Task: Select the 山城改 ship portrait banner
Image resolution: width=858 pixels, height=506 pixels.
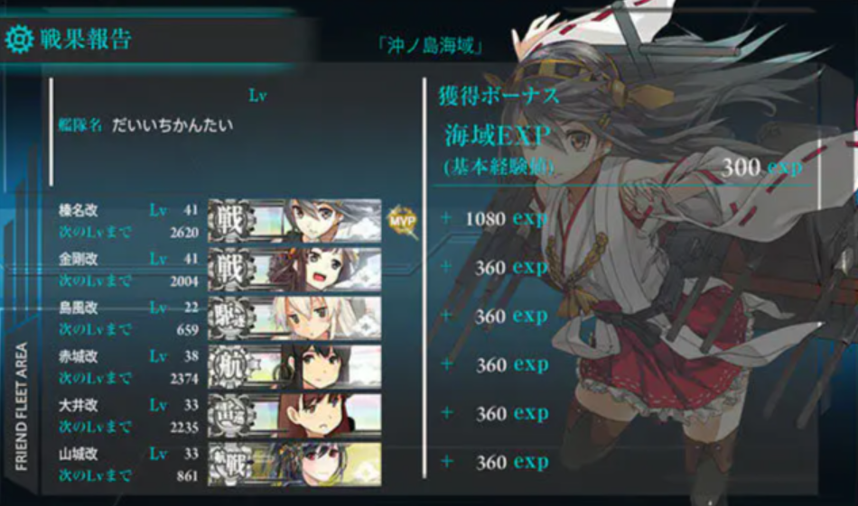Action: tap(295, 464)
